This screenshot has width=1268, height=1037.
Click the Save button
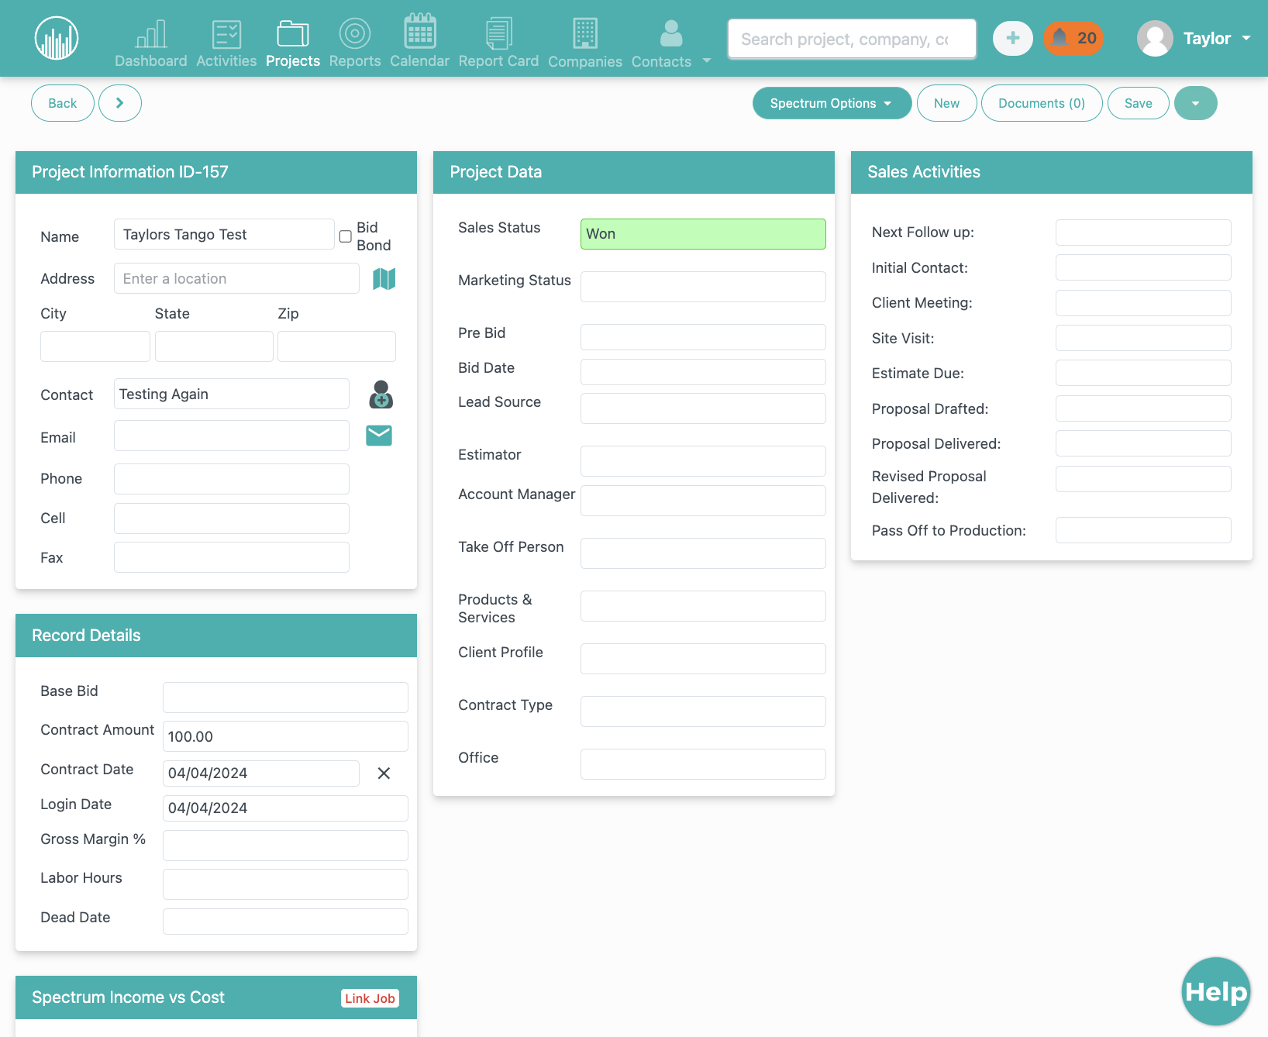1138,103
